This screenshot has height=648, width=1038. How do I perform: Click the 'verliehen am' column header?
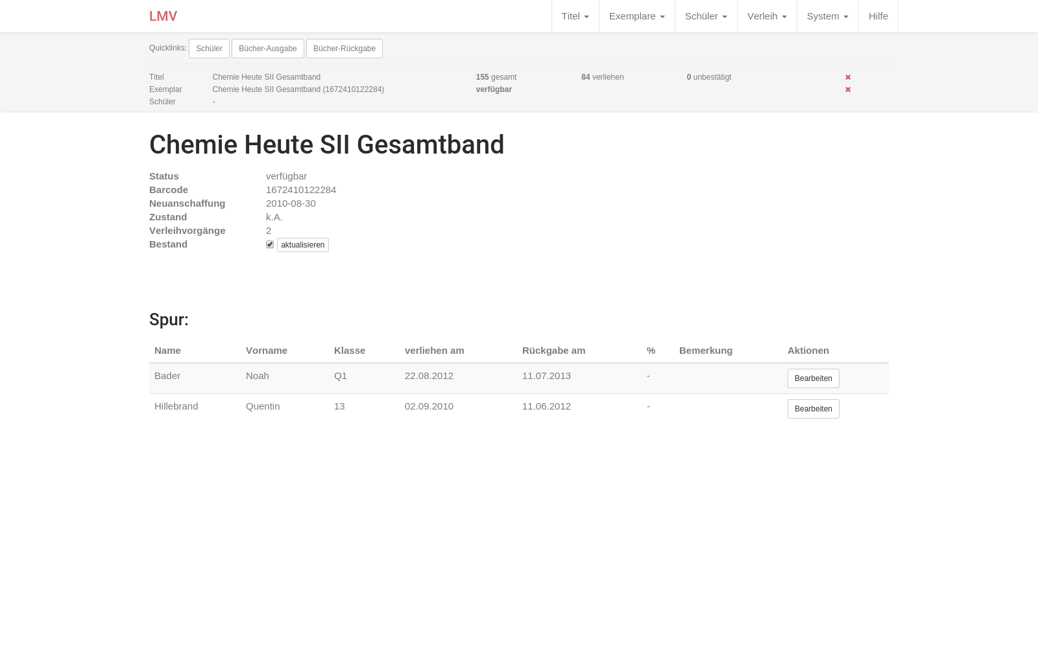click(435, 351)
